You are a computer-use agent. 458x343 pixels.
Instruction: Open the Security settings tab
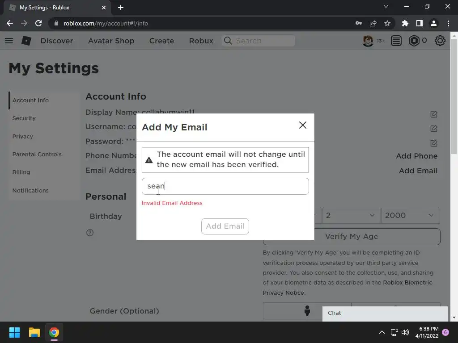(x=24, y=118)
